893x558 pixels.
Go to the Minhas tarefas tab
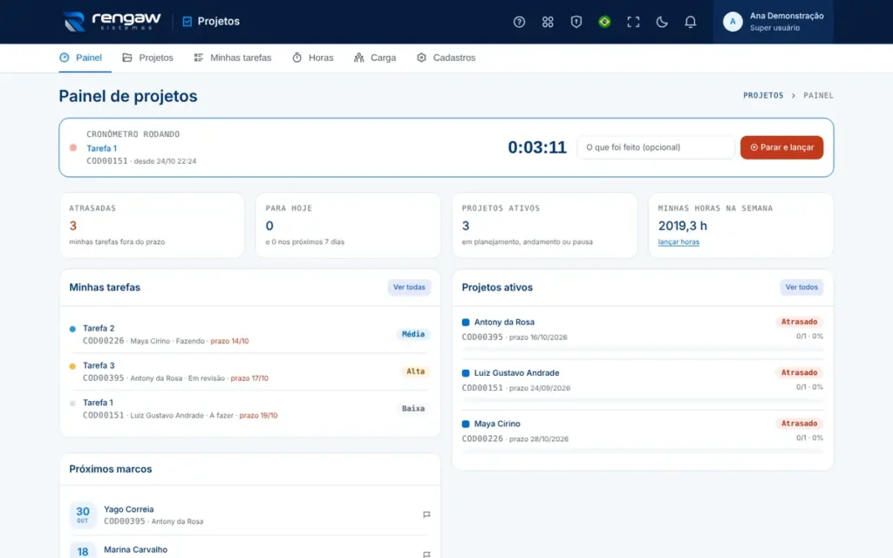(x=232, y=58)
